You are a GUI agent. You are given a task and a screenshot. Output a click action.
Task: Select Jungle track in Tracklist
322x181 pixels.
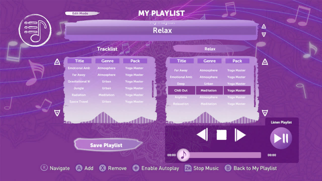79,88
